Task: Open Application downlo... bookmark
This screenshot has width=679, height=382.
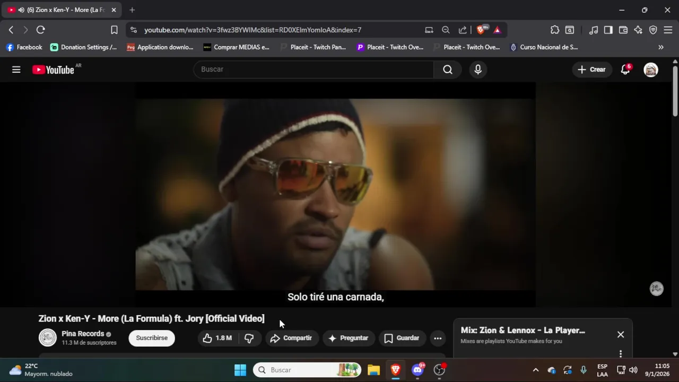Action: coord(160,47)
